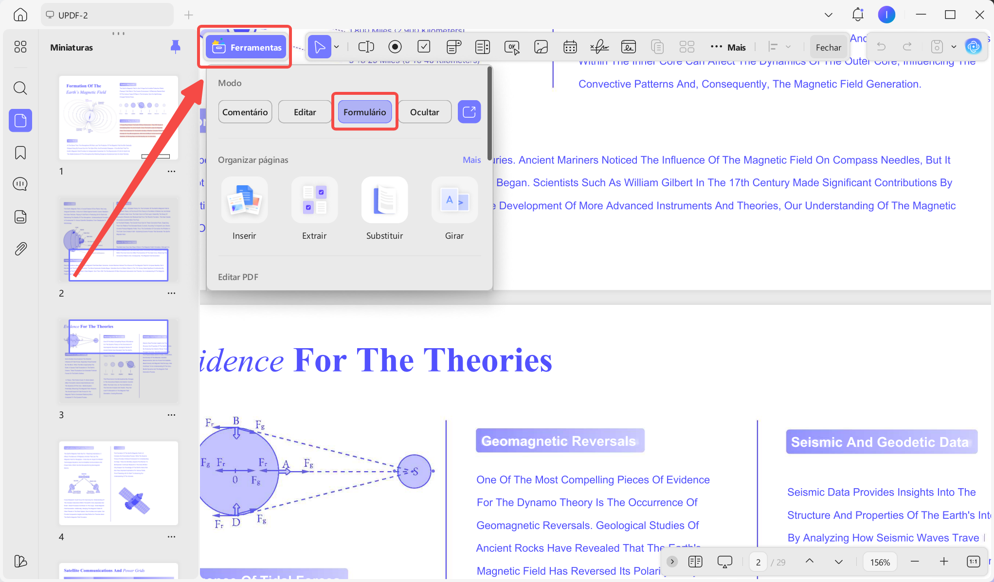This screenshot has height=582, width=994.
Task: Select the checkbox form tool
Action: tap(424, 47)
